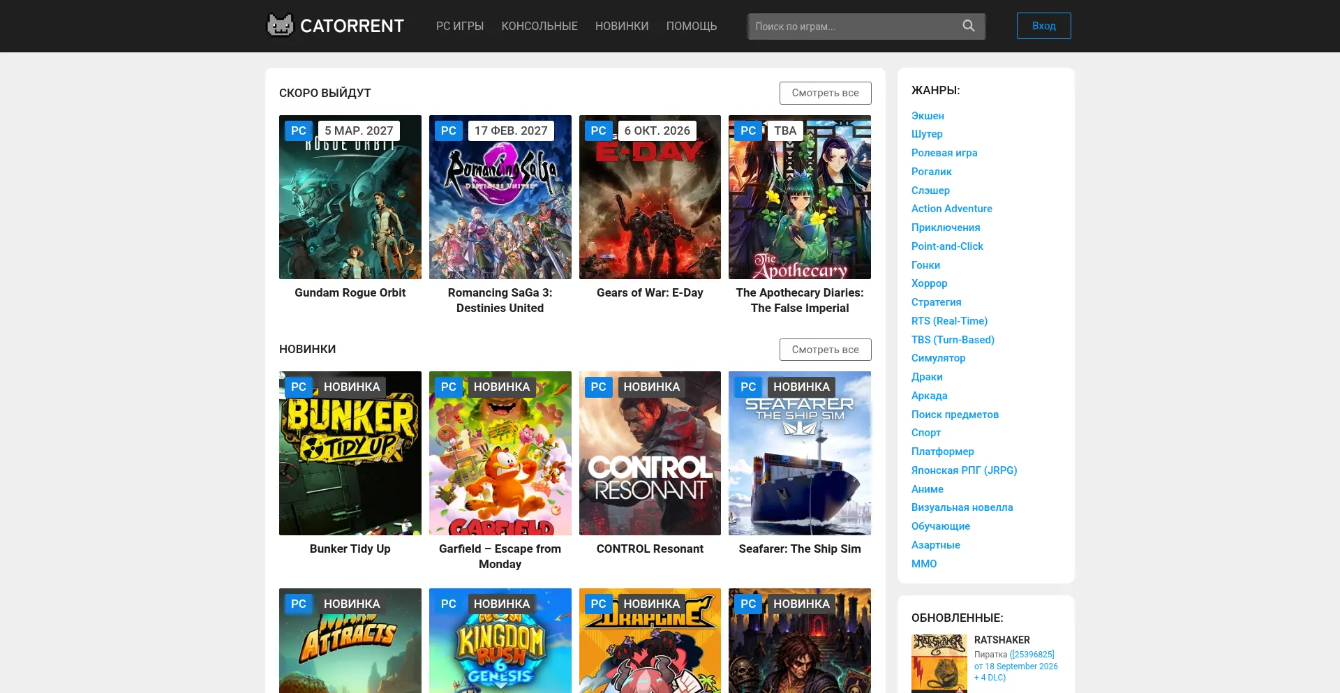Select the Хоррор genre

click(930, 283)
